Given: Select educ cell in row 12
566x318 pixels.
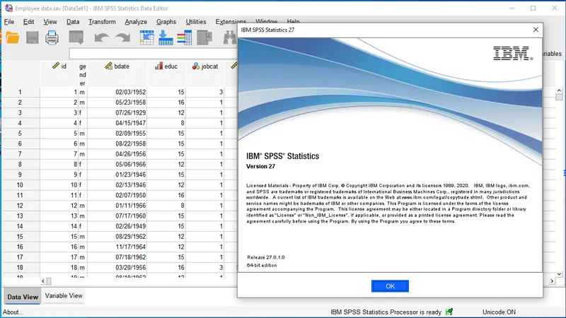Looking at the screenshot, I should (166, 206).
